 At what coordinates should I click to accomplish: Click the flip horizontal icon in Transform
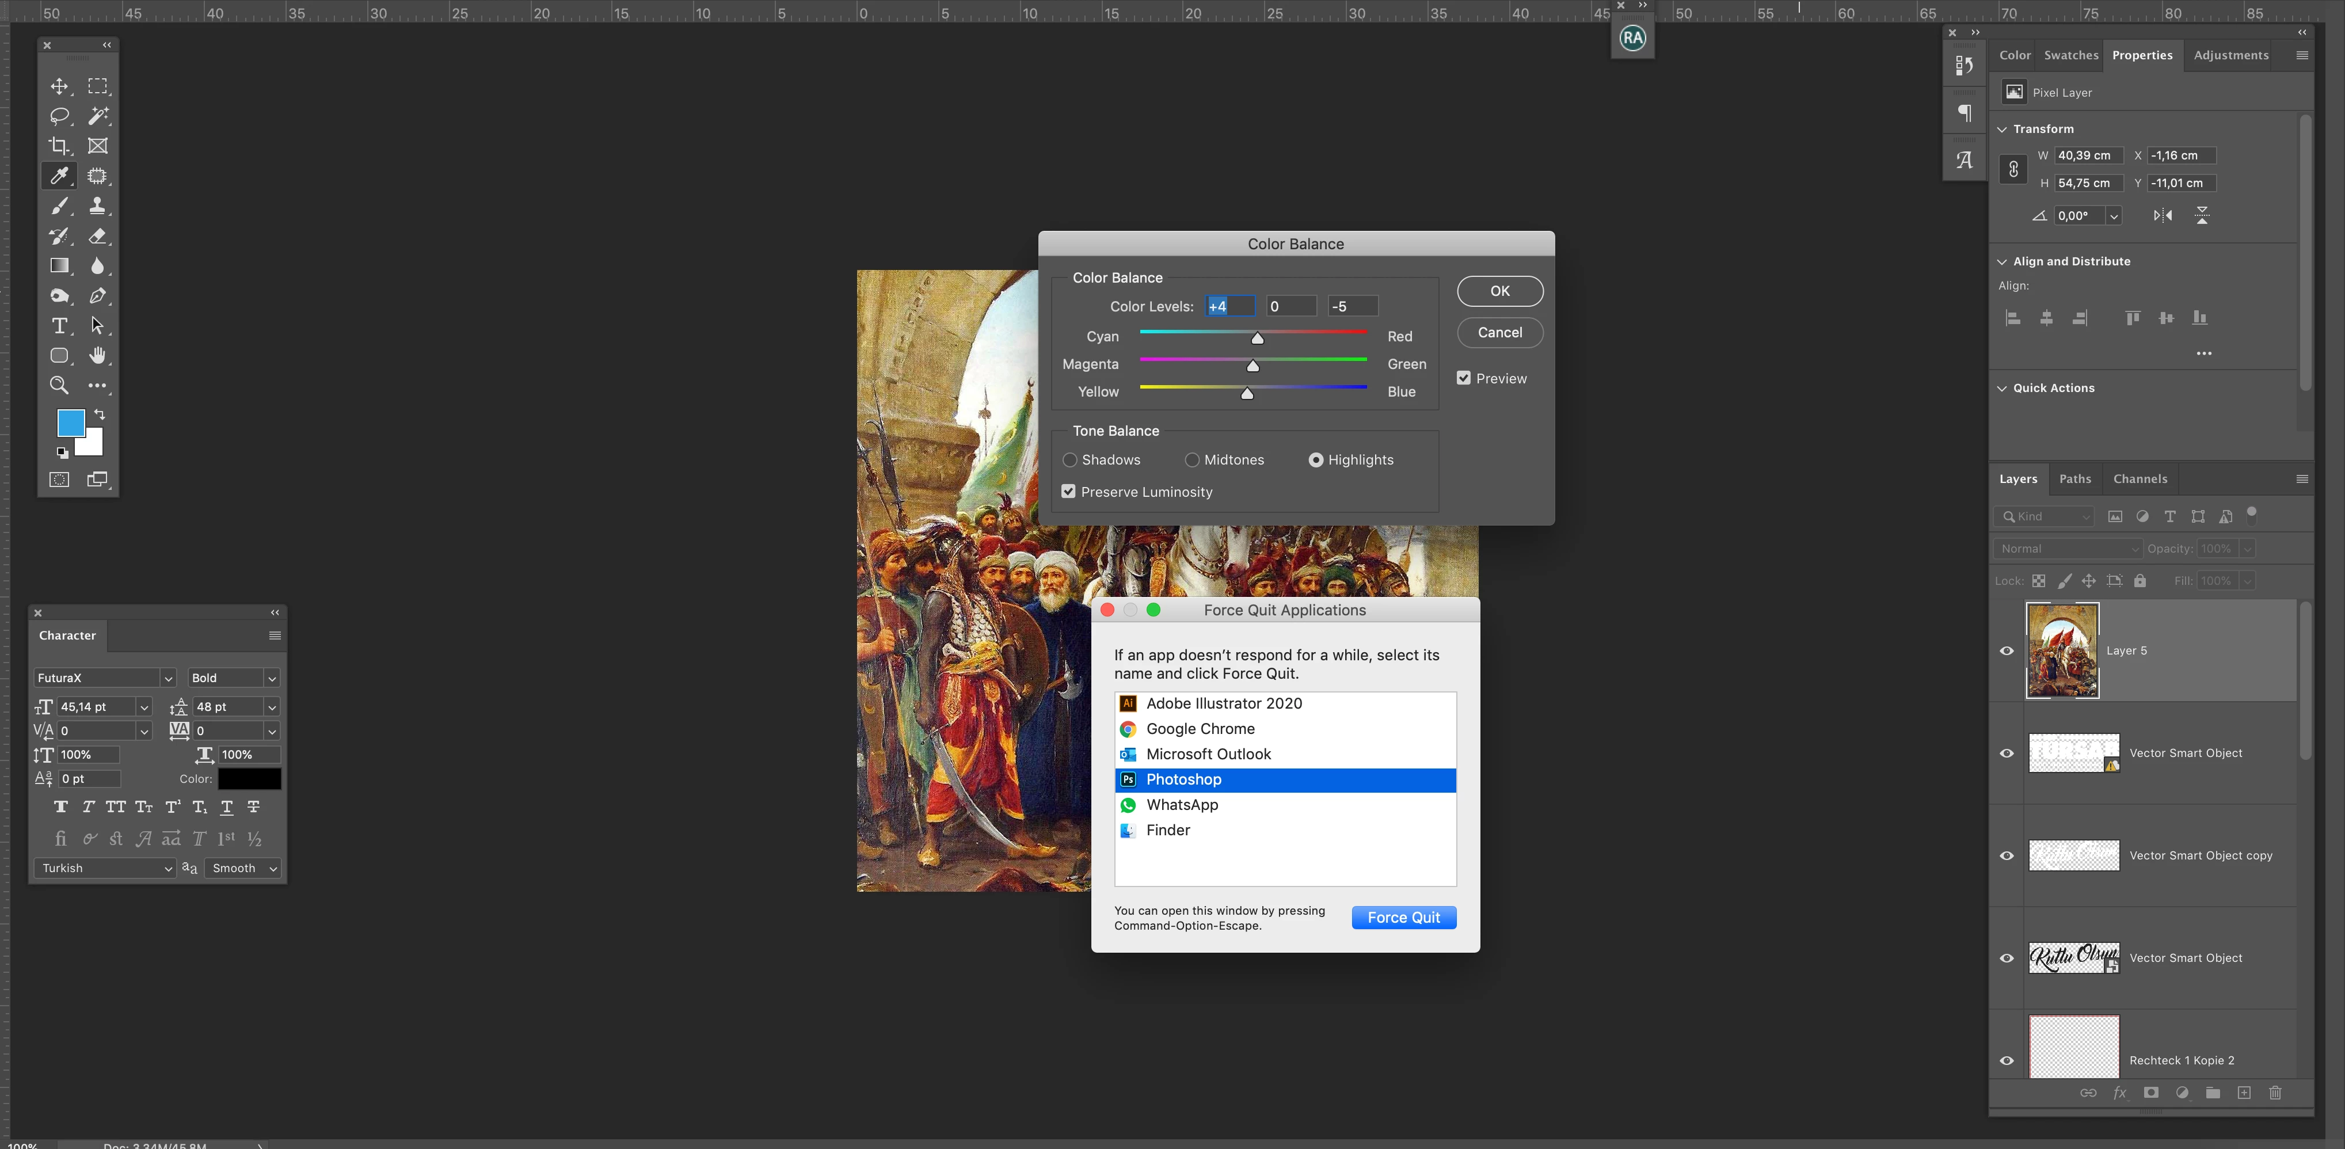click(2163, 216)
